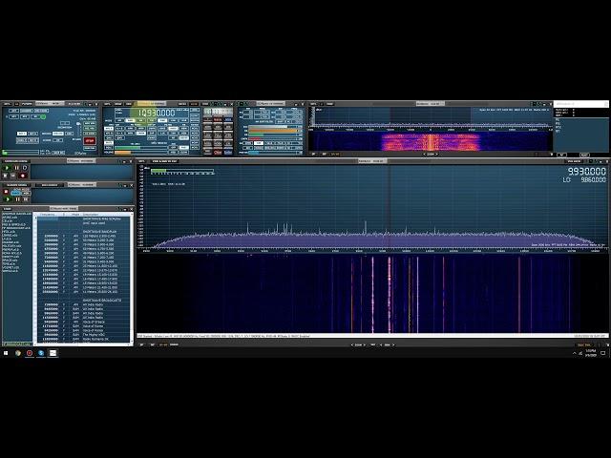Sort memory list by Frequency column header
The width and height of the screenshot is (611, 458).
tap(48, 215)
